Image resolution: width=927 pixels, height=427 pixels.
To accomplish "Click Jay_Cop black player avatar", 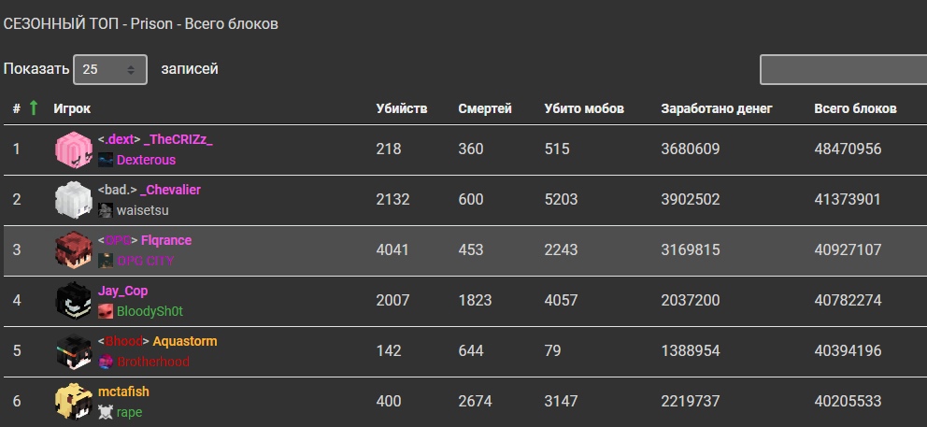I will [x=74, y=301].
